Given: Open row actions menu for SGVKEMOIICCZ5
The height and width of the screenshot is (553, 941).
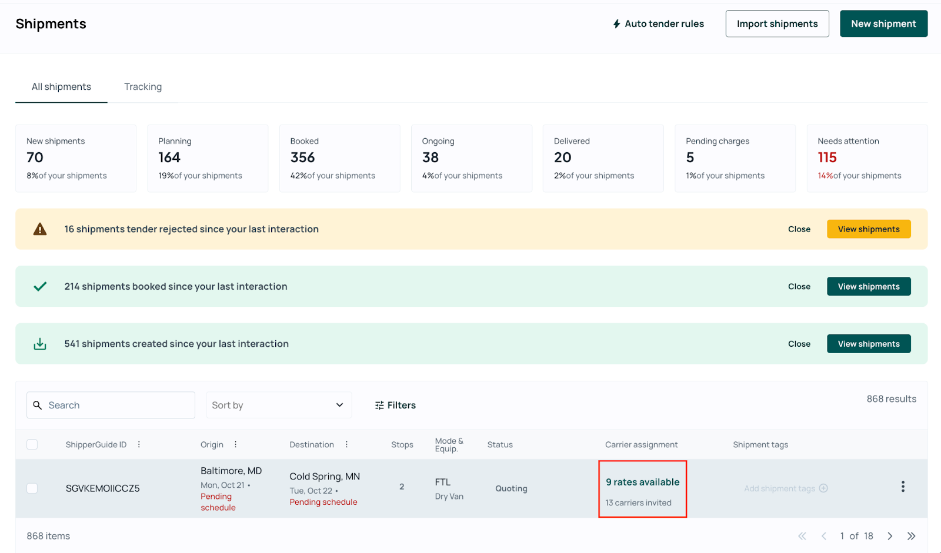Looking at the screenshot, I should point(903,487).
